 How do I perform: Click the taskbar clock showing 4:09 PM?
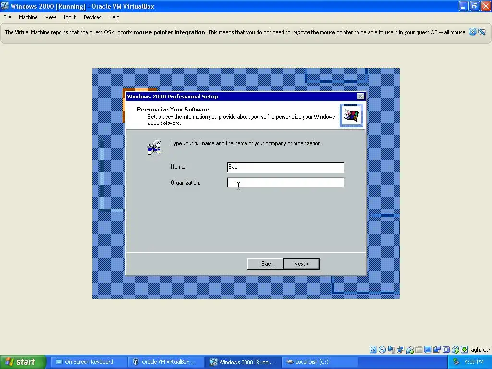tap(474, 362)
